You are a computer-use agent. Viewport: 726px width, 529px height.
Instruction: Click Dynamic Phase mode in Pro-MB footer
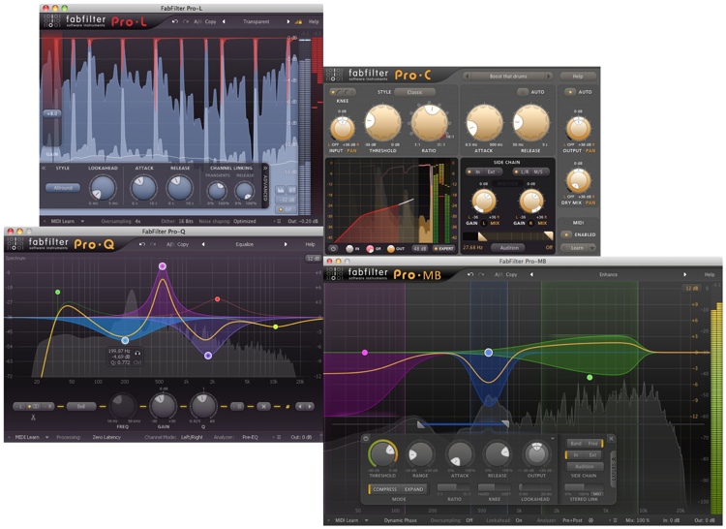(400, 520)
